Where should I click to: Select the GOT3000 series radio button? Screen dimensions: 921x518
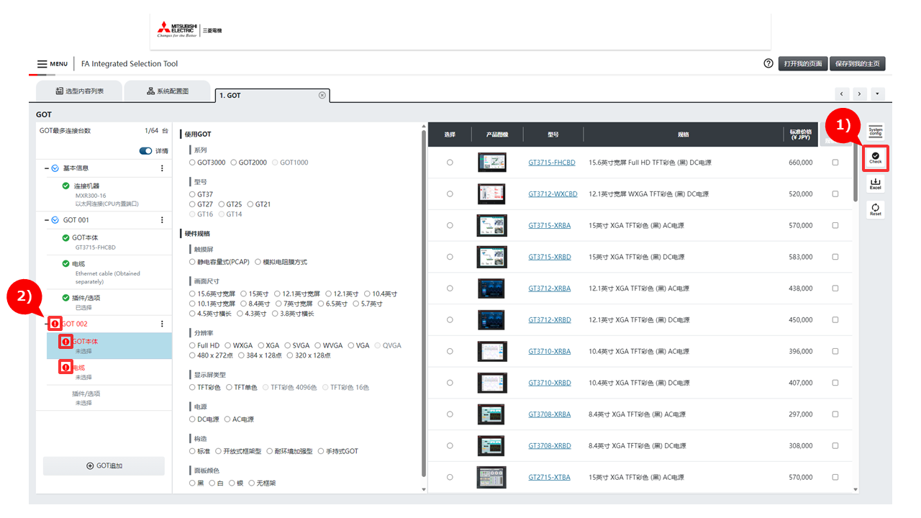(x=192, y=163)
